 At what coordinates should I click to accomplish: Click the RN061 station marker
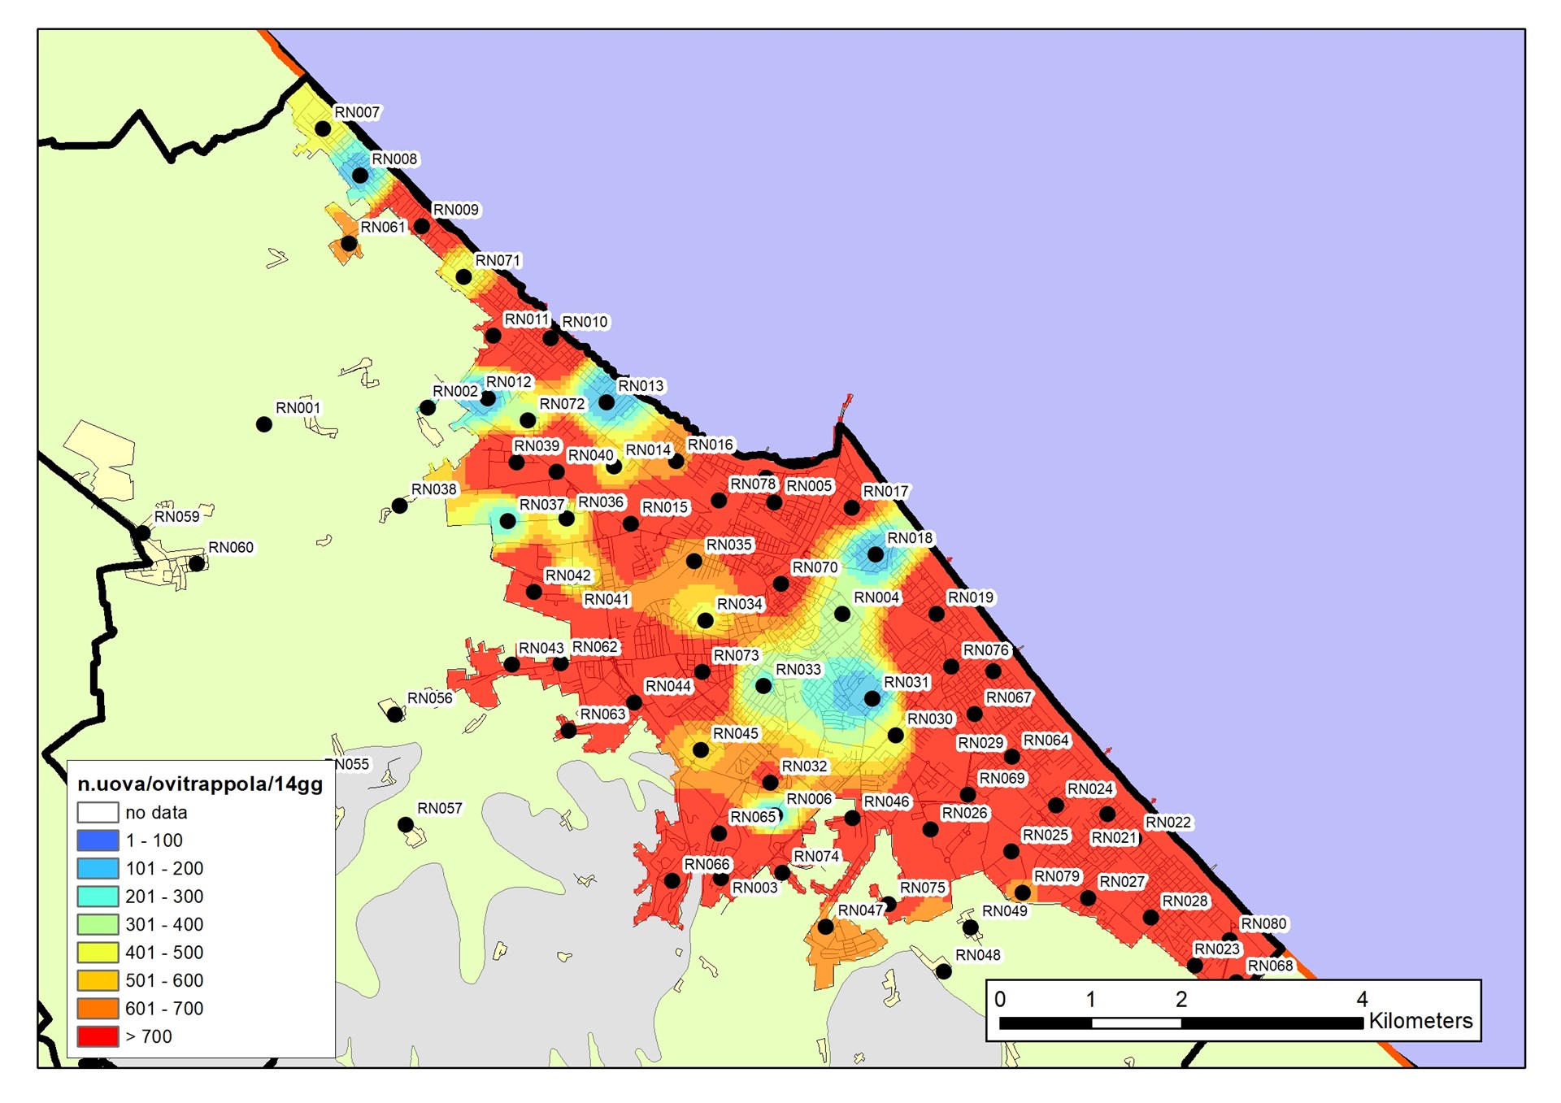pos(349,243)
